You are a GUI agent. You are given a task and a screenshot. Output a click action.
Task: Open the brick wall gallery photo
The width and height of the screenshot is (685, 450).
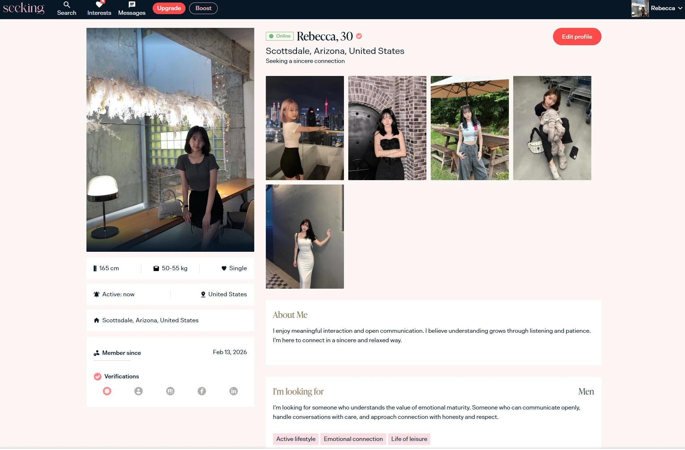click(x=387, y=128)
